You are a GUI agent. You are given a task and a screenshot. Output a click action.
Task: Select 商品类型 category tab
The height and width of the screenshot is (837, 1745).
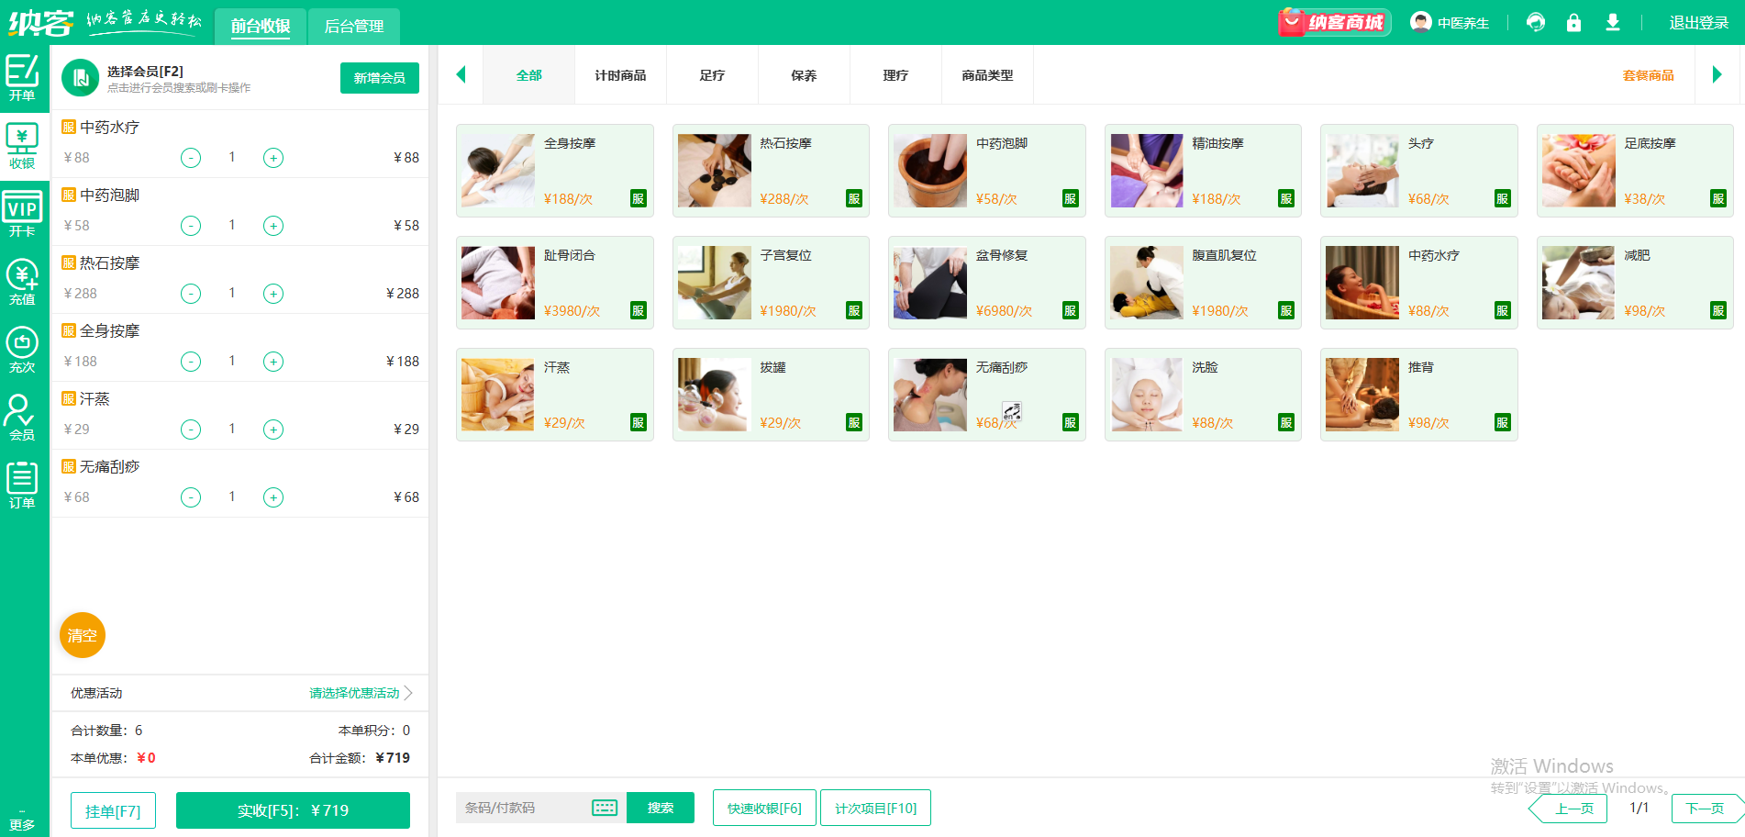988,75
